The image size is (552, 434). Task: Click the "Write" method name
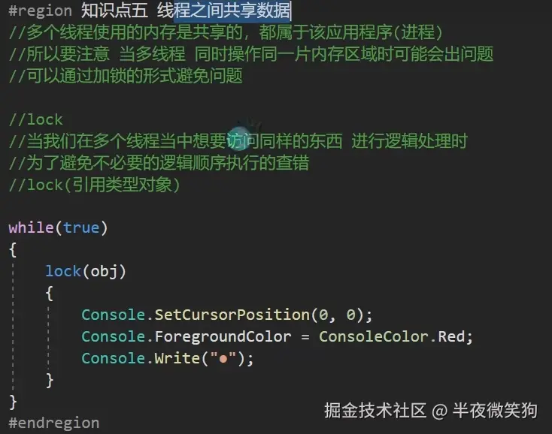[177, 358]
